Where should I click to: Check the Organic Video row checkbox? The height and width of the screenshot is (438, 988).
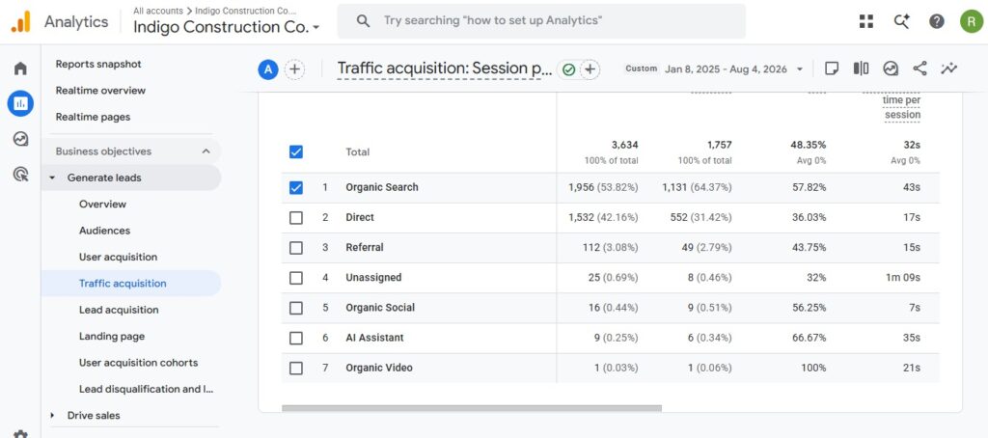click(x=295, y=368)
